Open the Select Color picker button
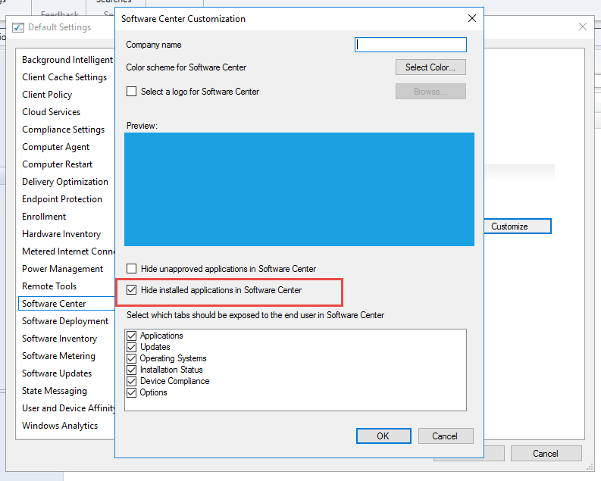This screenshot has height=481, width=601. [430, 67]
